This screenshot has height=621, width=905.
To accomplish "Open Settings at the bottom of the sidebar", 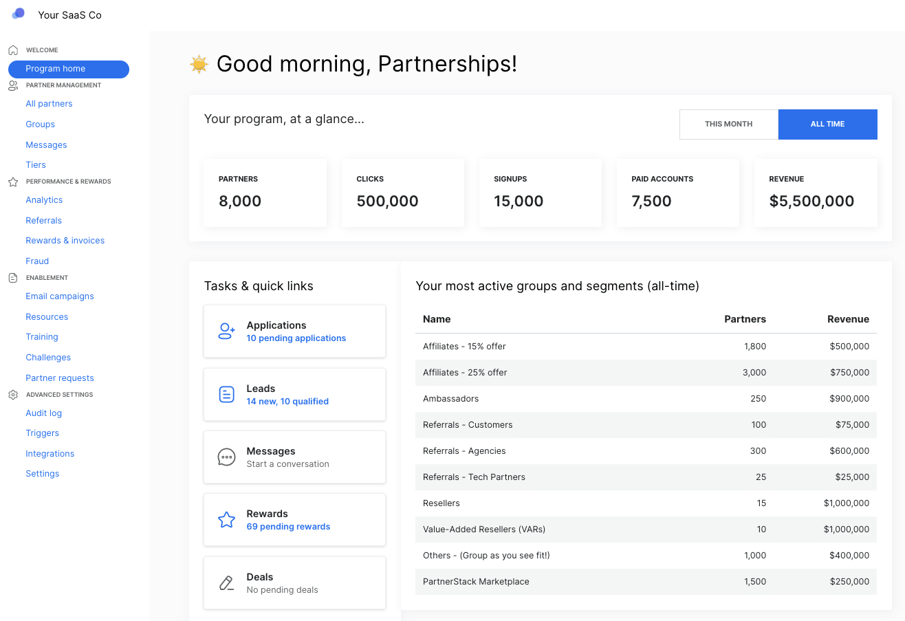I will [x=42, y=473].
